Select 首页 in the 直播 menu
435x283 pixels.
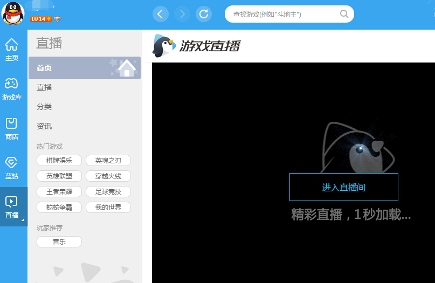pyautogui.click(x=84, y=68)
